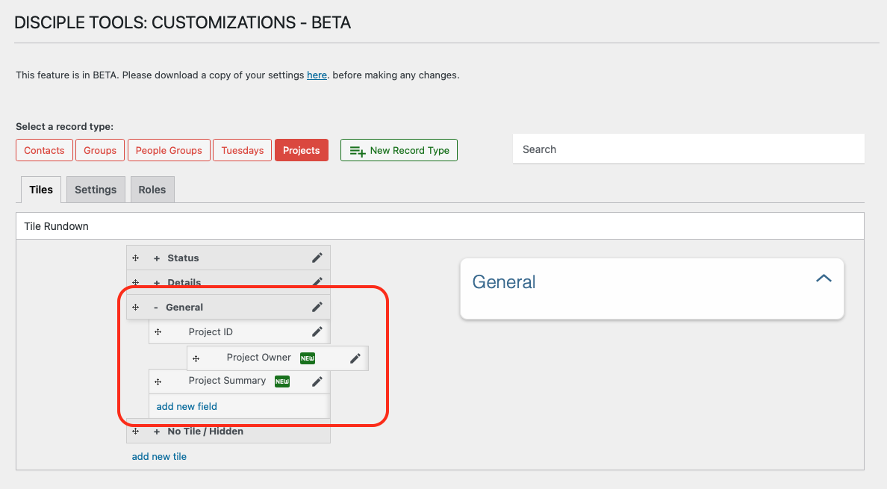Collapse the General tile using minus sign
The height and width of the screenshot is (489, 887).
tap(155, 308)
